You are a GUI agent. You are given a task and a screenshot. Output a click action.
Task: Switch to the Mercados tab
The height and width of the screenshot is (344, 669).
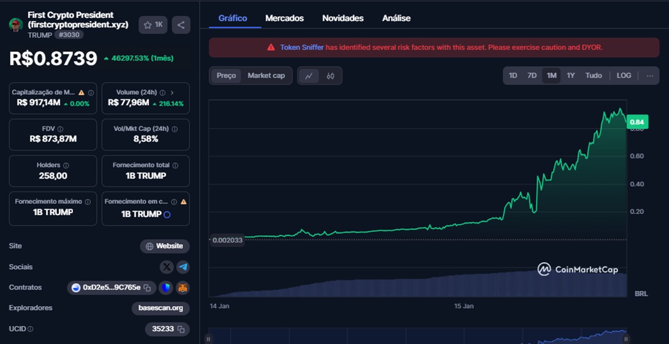284,18
